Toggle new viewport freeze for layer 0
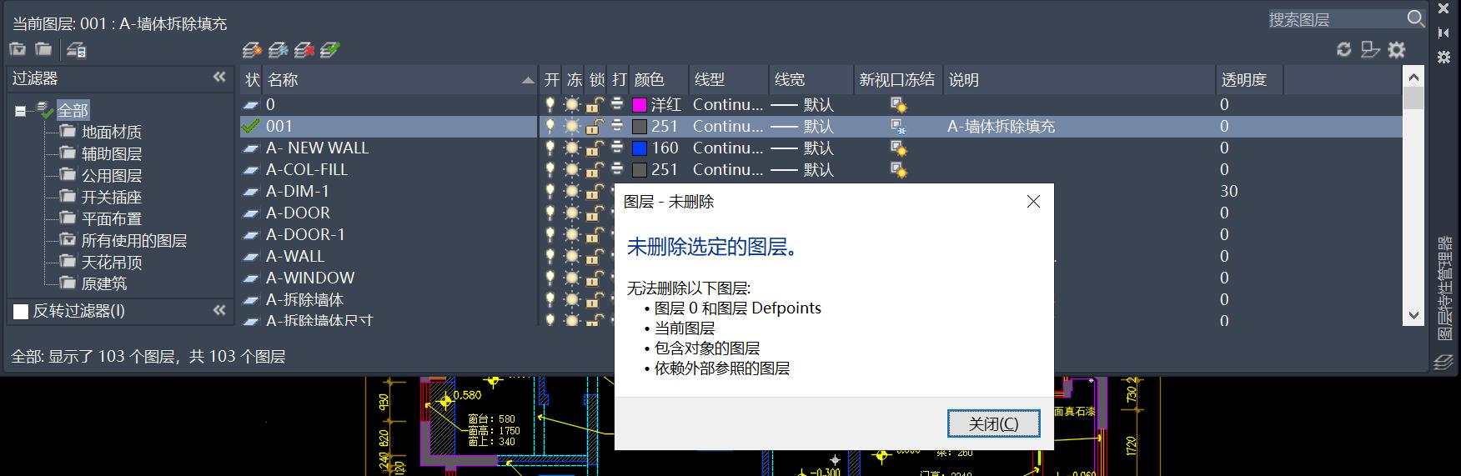 [x=898, y=105]
